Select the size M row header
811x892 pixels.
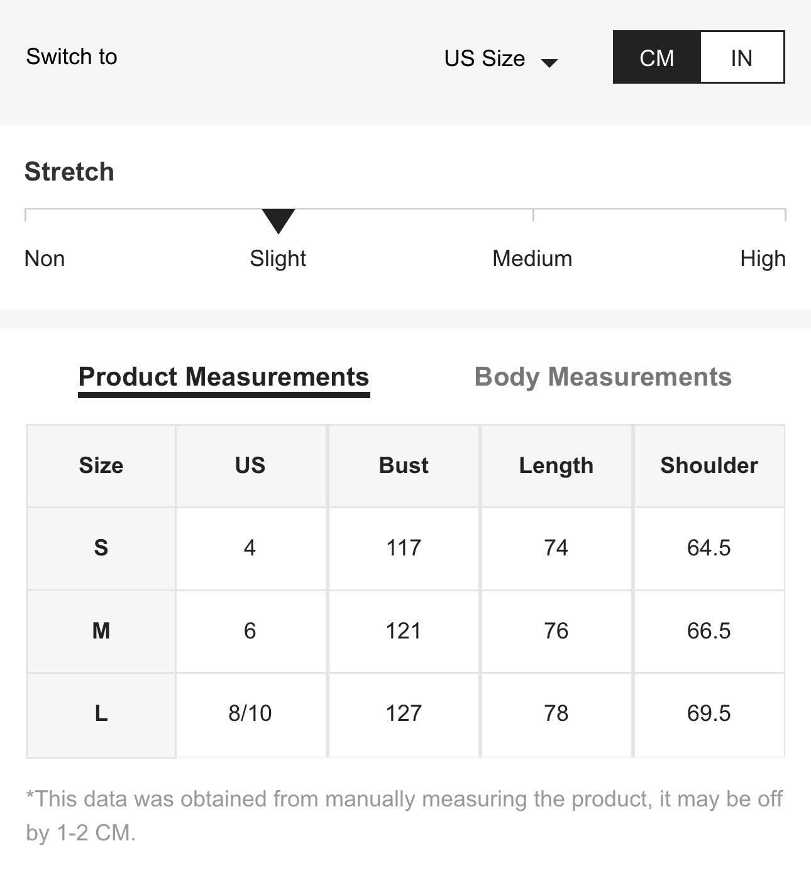tap(101, 630)
